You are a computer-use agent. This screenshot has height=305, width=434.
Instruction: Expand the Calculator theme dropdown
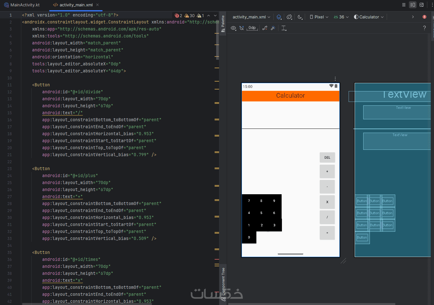point(369,17)
